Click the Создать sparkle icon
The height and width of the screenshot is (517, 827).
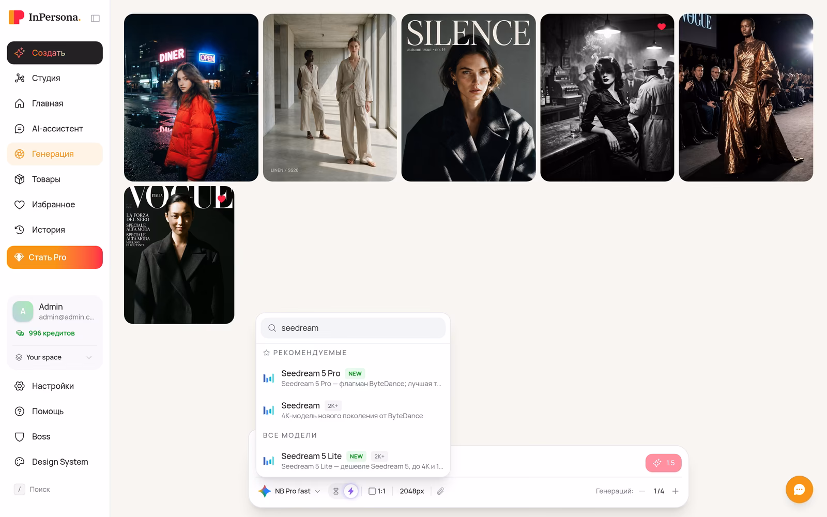(20, 53)
